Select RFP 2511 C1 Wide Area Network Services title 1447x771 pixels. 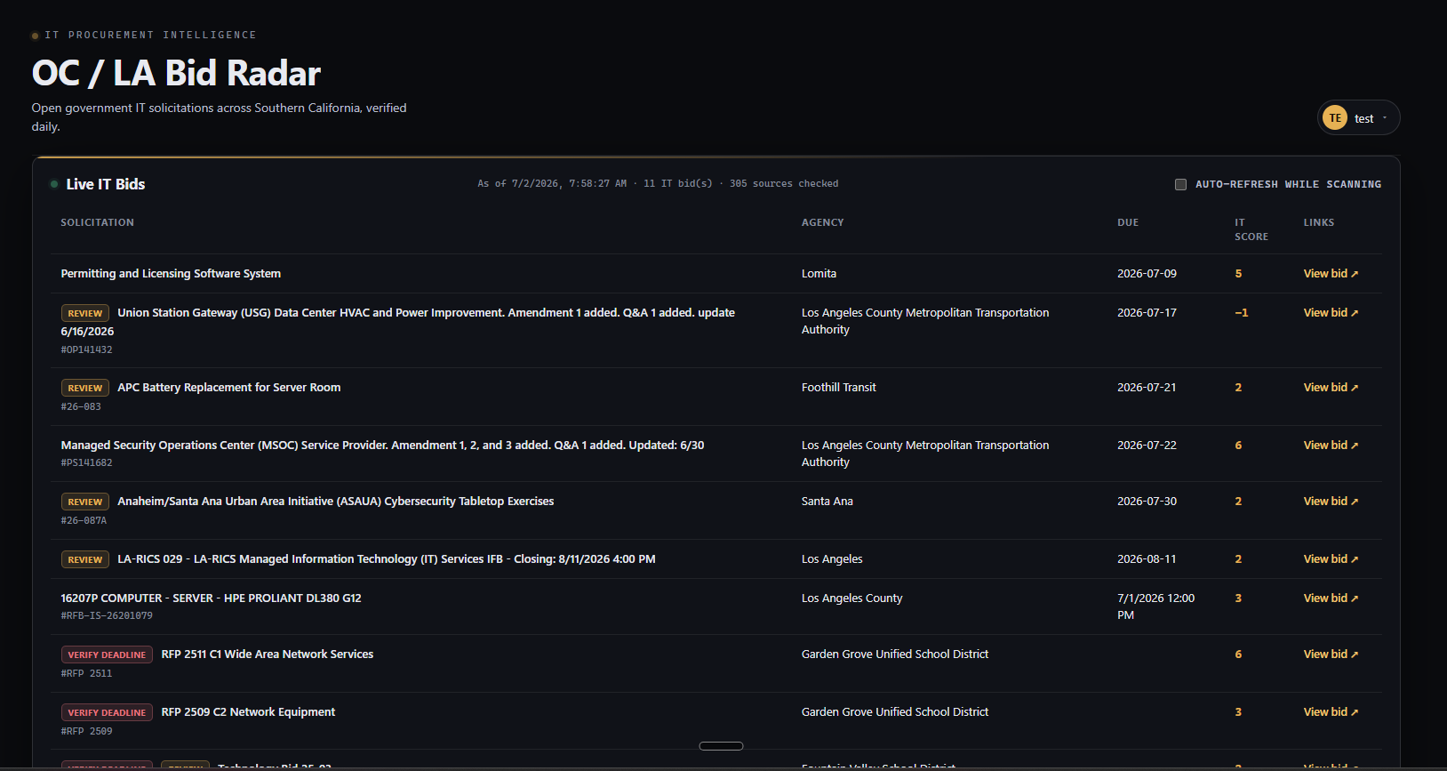click(x=268, y=655)
